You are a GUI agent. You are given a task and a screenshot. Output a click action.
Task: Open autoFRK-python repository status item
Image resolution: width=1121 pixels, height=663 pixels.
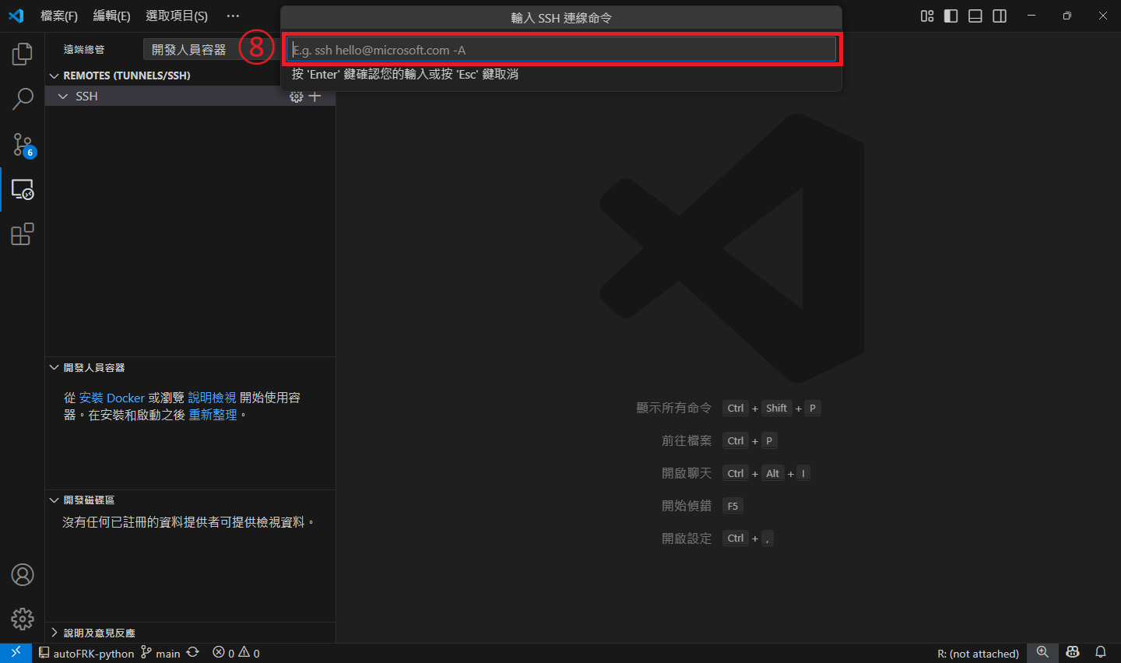tap(86, 653)
